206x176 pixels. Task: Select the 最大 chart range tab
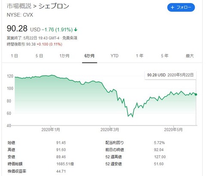click(x=190, y=56)
